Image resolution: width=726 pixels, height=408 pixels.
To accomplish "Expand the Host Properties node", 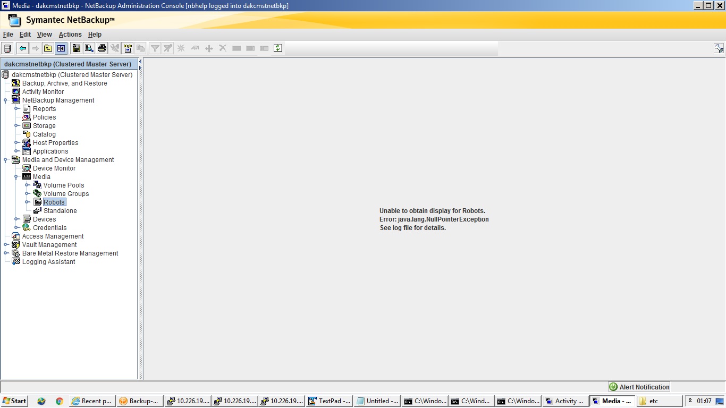I will pos(16,143).
